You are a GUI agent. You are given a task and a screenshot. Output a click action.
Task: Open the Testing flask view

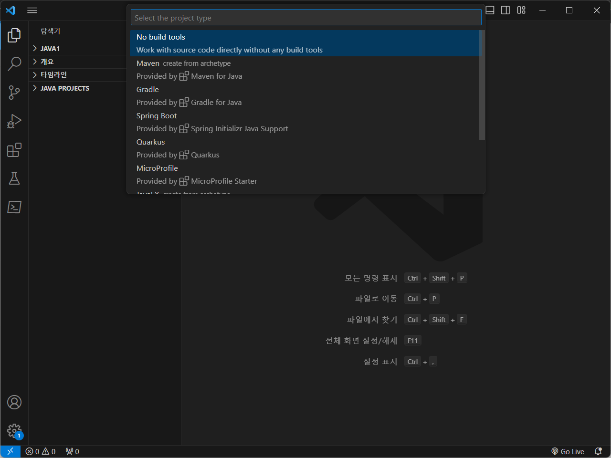pyautogui.click(x=14, y=178)
